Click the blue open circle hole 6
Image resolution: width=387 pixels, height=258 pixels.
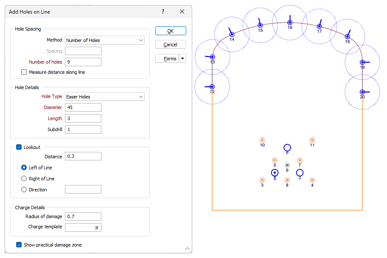coord(287,148)
